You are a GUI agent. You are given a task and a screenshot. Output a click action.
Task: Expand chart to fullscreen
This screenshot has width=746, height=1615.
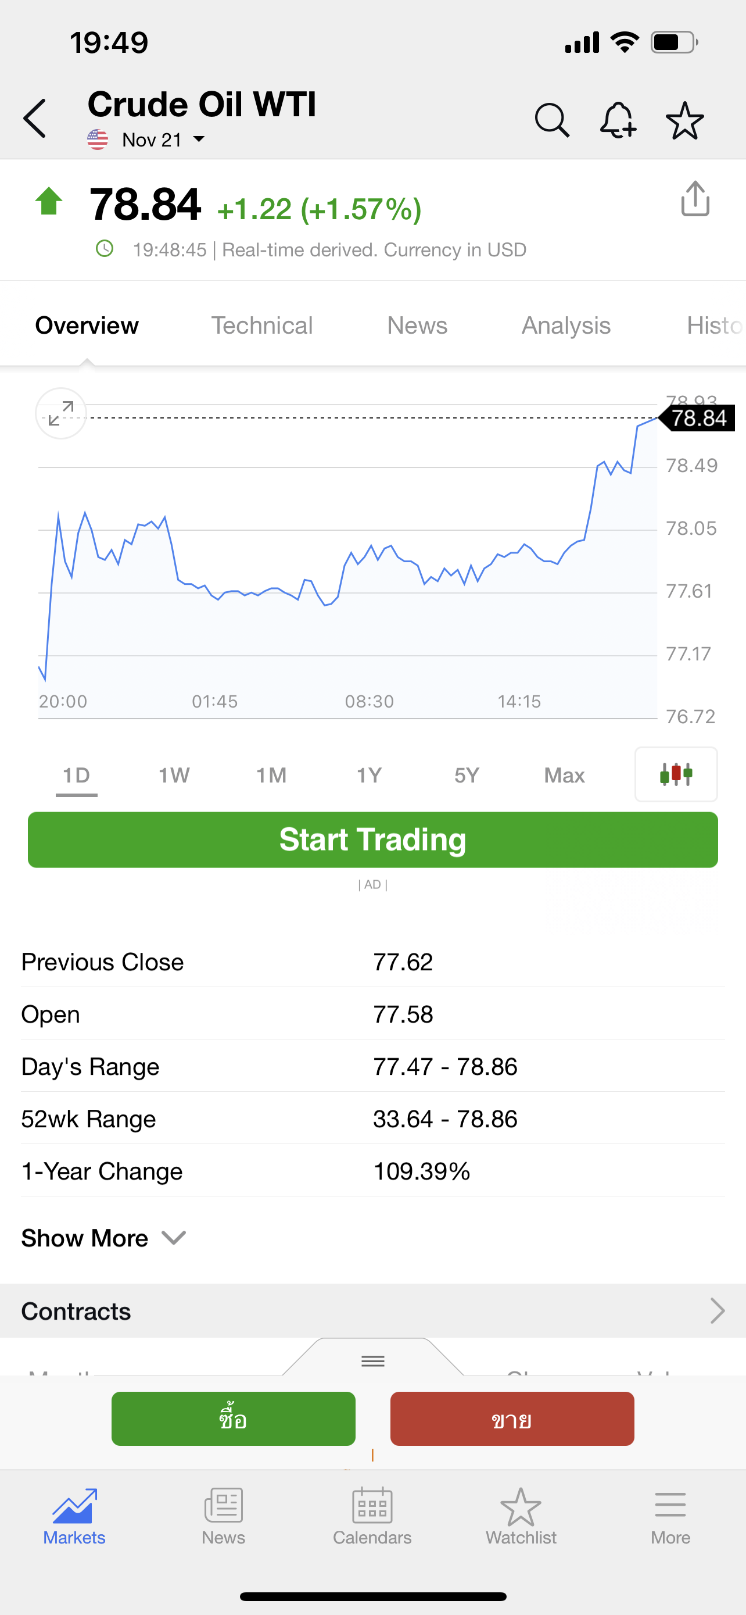coord(61,414)
